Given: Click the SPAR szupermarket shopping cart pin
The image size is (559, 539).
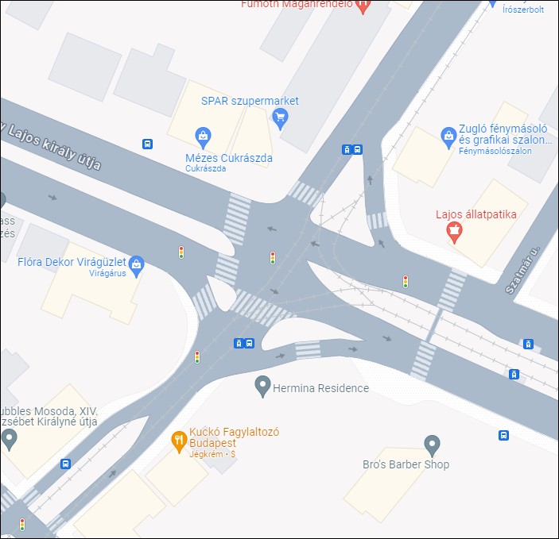Looking at the screenshot, I should (280, 119).
